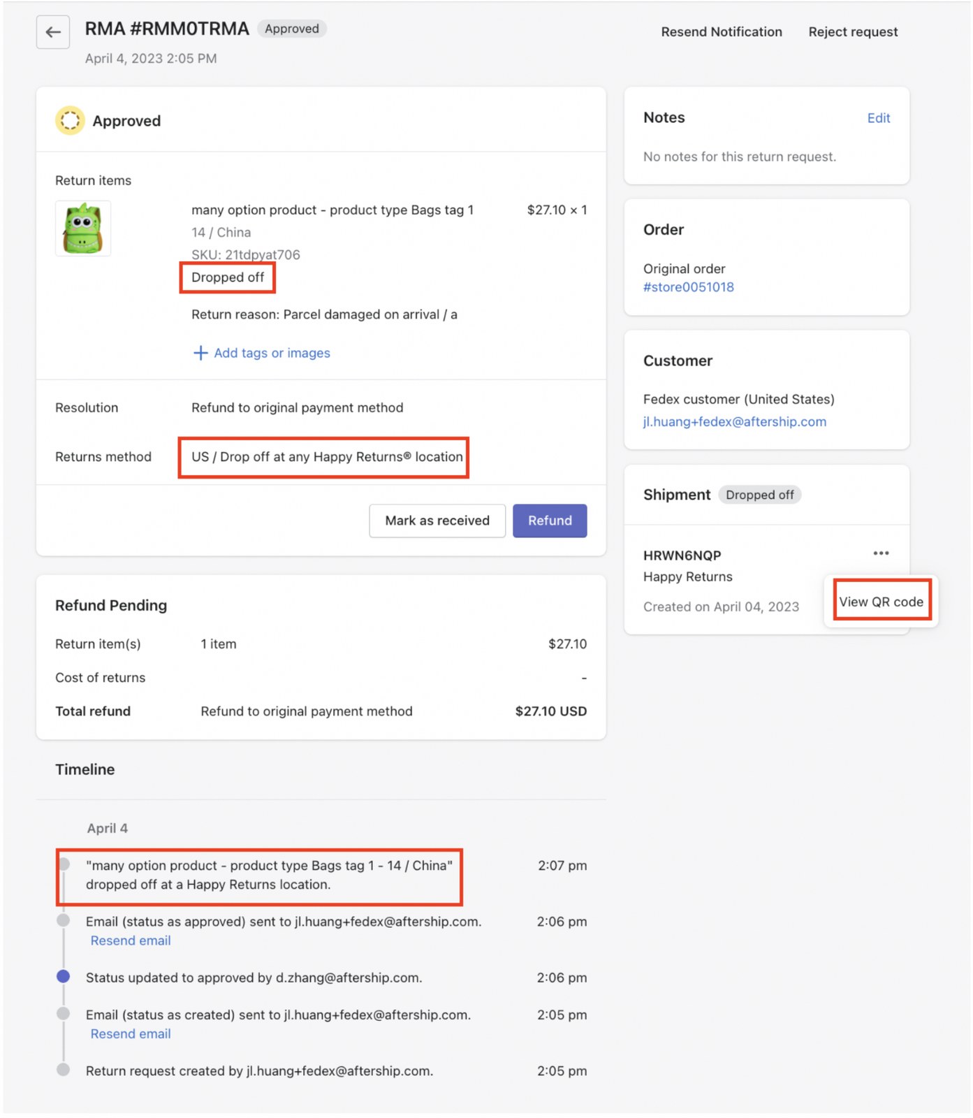Click Add tags or images link
The height and width of the screenshot is (1118, 973).
point(272,353)
